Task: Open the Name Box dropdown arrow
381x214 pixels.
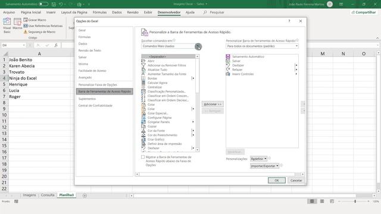Action: [x=24, y=45]
